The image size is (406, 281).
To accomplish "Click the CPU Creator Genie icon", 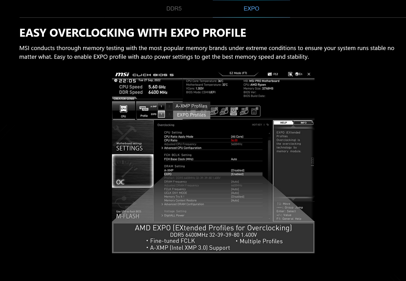I will 124,111.
